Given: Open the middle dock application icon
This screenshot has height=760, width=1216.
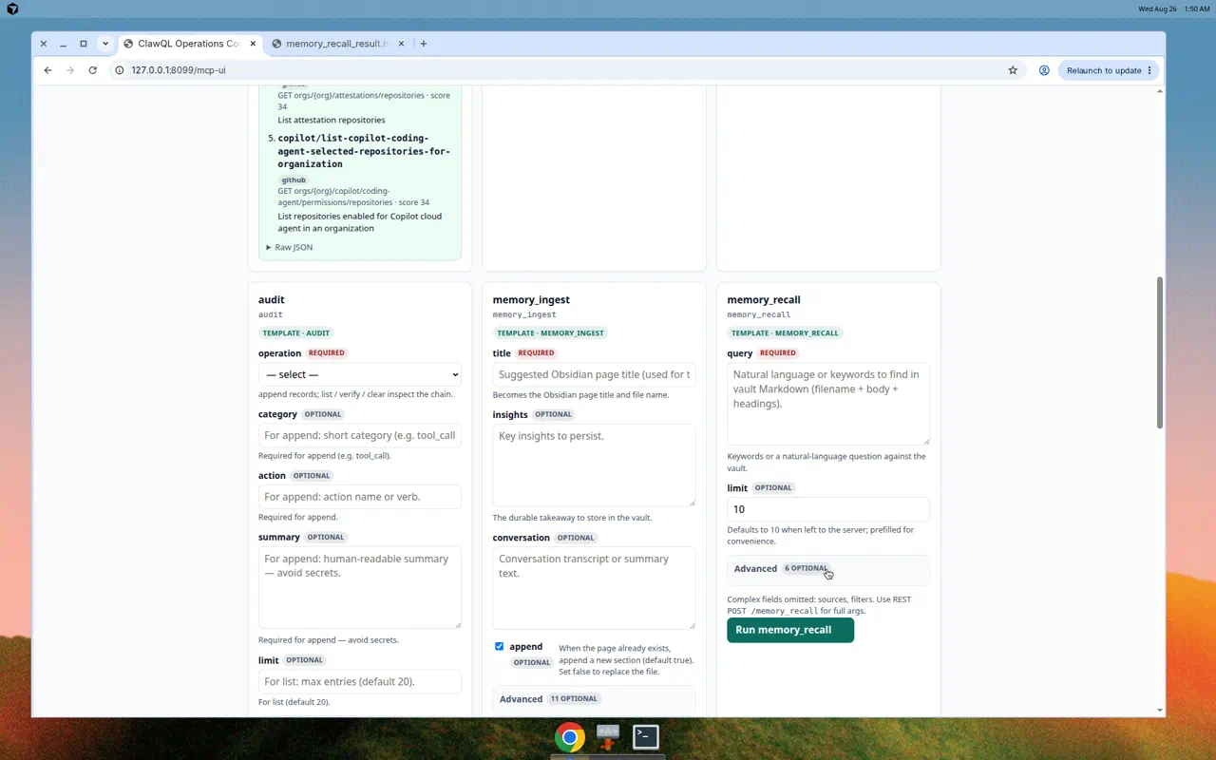Looking at the screenshot, I should pos(608,737).
